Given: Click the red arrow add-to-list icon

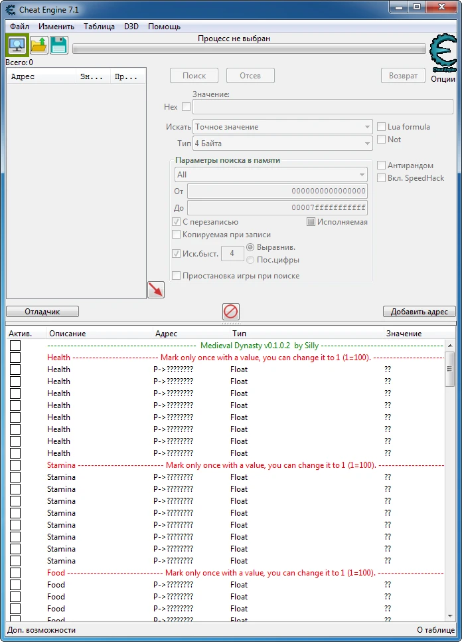Looking at the screenshot, I should [x=156, y=290].
